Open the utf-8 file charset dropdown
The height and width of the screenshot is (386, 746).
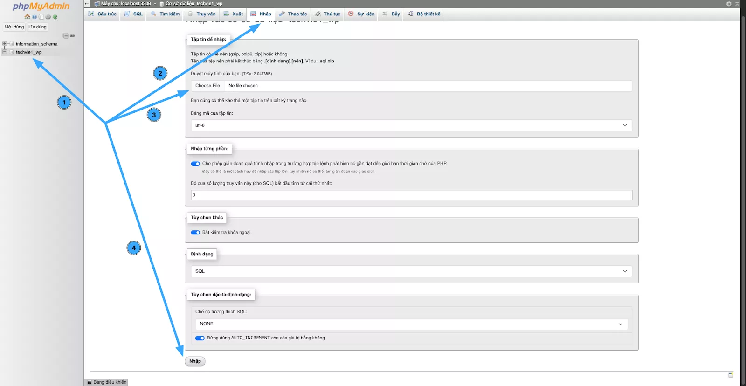point(411,125)
